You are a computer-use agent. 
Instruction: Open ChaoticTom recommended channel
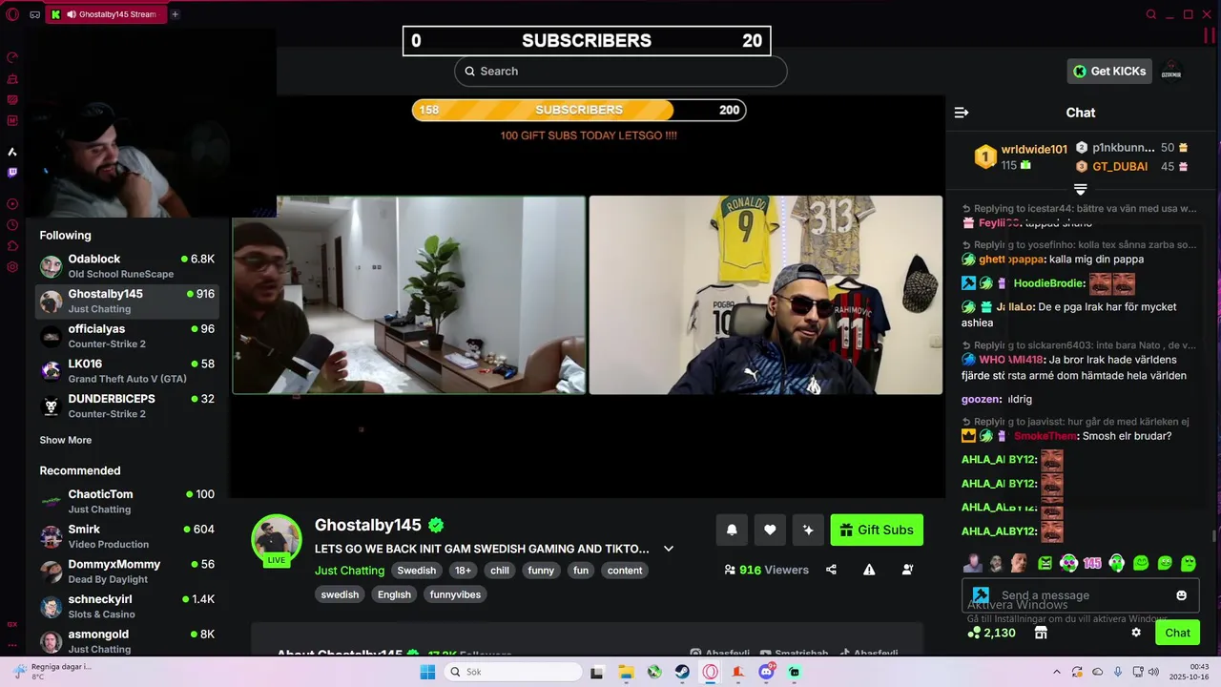[128, 501]
